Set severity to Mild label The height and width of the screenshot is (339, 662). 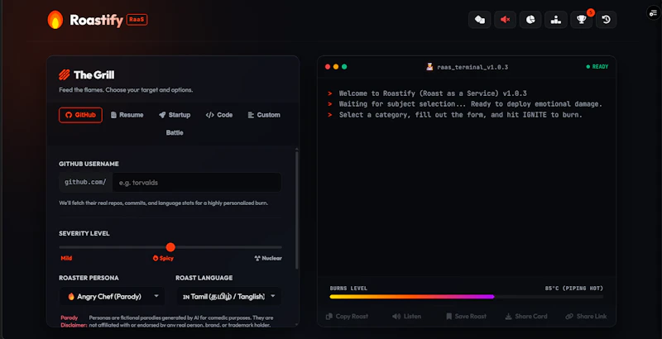[66, 258]
